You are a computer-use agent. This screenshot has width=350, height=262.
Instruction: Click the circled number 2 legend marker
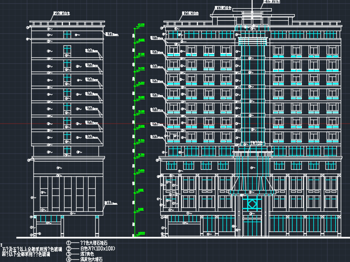(x=69, y=248)
